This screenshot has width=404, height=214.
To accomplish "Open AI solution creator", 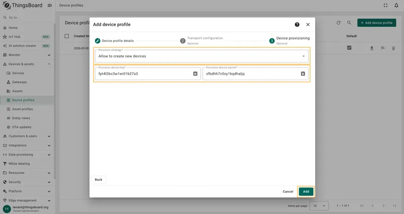I will [27, 46].
